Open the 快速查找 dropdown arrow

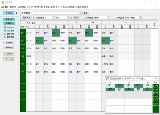tap(80, 13)
